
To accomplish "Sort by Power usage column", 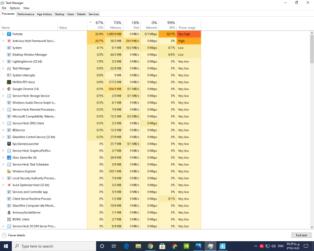I will click(x=188, y=25).
